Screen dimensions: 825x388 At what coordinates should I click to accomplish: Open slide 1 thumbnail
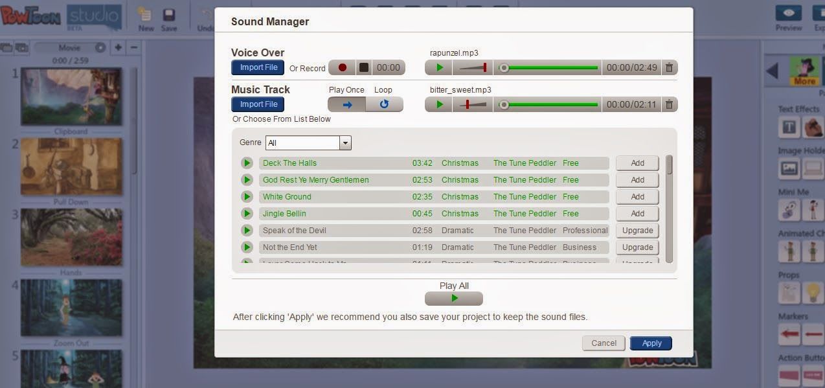coord(71,97)
